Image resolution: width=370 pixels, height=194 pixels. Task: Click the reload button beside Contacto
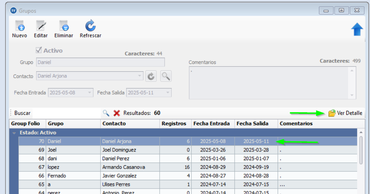151,76
